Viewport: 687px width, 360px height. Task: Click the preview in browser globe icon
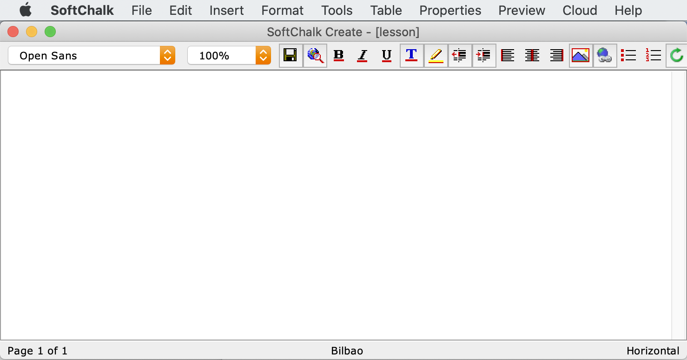coord(315,56)
